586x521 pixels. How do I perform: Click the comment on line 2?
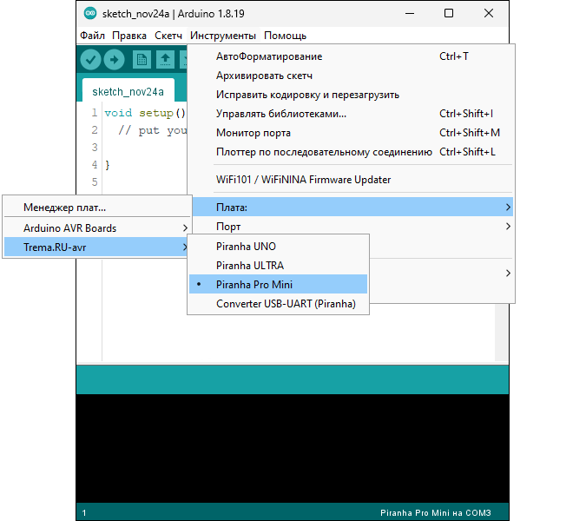(x=153, y=130)
